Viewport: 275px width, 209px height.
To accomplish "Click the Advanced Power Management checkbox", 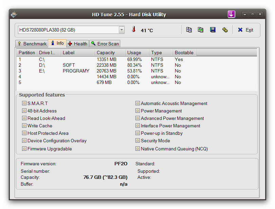I will (x=138, y=118).
